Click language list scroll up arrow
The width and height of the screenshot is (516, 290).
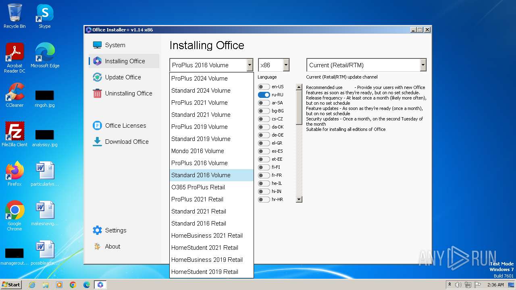click(299, 87)
